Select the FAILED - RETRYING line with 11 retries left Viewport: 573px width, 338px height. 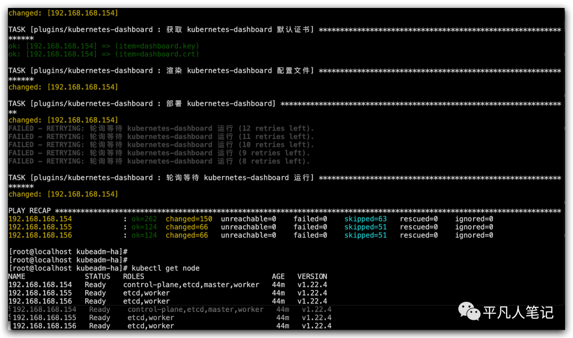pyautogui.click(x=161, y=137)
